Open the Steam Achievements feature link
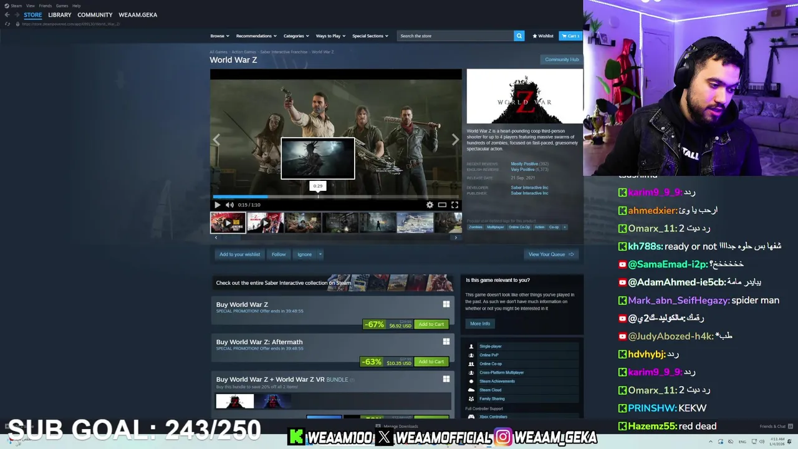Screen dimensions: 798x449 click(x=497, y=382)
